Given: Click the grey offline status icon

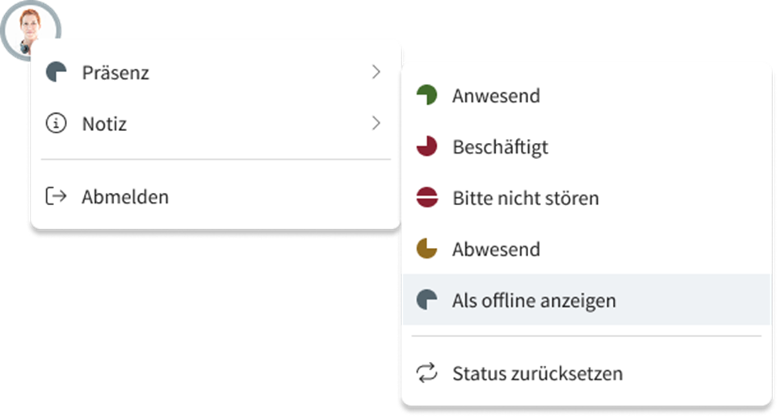Looking at the screenshot, I should tap(426, 300).
